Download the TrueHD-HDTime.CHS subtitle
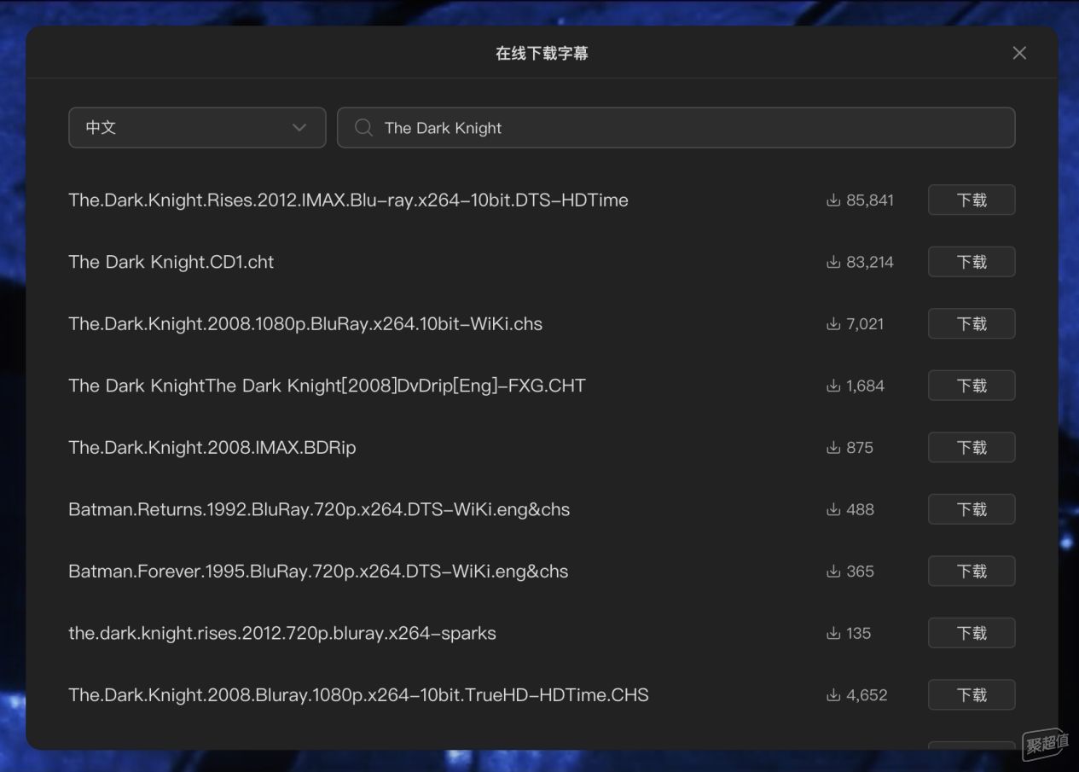Image resolution: width=1079 pixels, height=772 pixels. click(972, 694)
